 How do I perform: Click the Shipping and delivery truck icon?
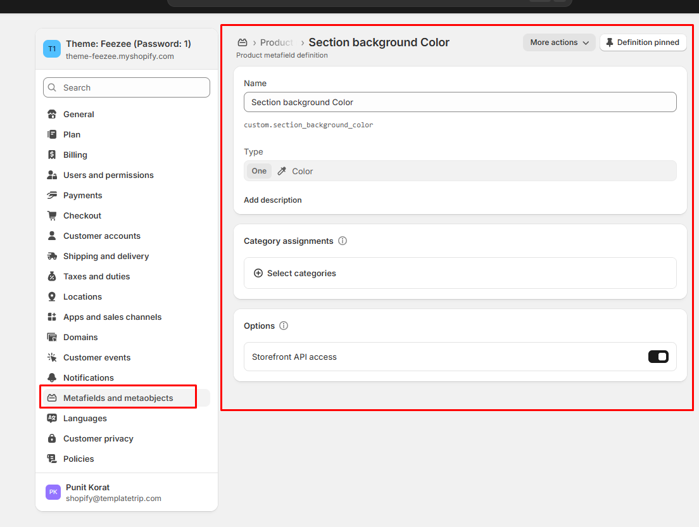point(52,256)
